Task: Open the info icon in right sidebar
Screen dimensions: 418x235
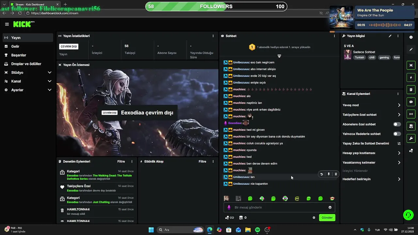Action: click(x=411, y=37)
